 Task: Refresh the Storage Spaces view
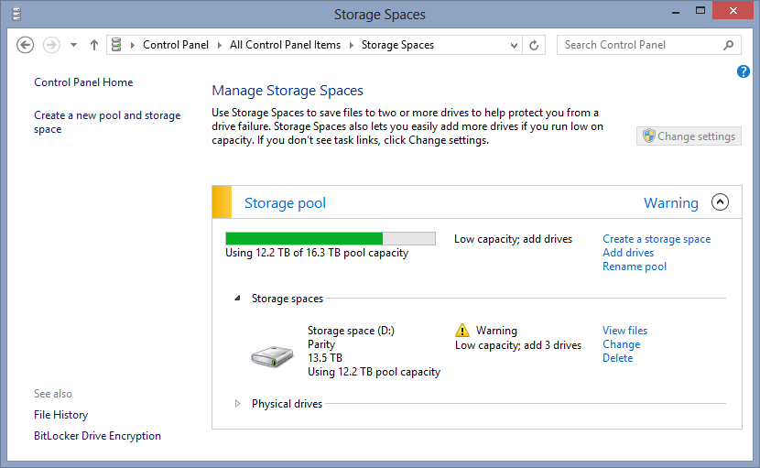coord(534,46)
